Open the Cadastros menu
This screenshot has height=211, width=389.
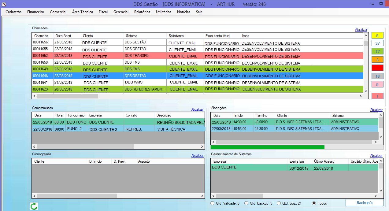point(13,12)
